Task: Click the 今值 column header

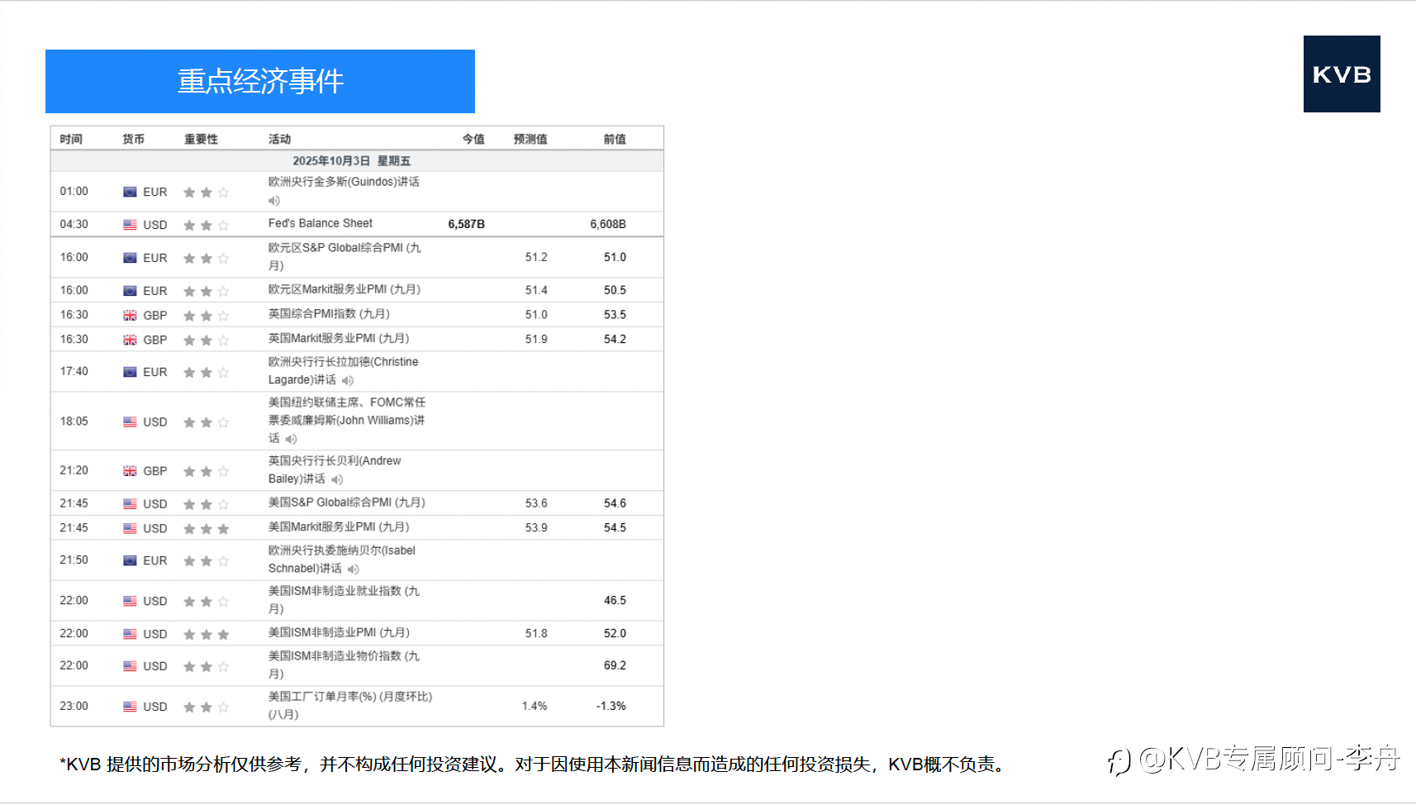Action: pyautogui.click(x=473, y=139)
